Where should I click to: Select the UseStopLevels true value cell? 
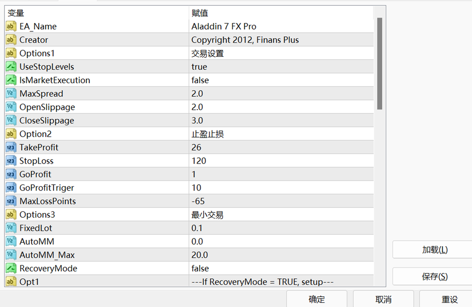[x=281, y=67]
